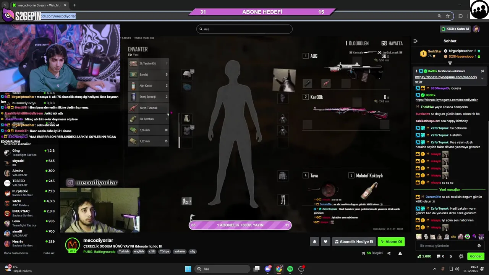Select skyrairl from recommended channels
Viewport: 489px width, 275px height.
click(x=29, y=163)
